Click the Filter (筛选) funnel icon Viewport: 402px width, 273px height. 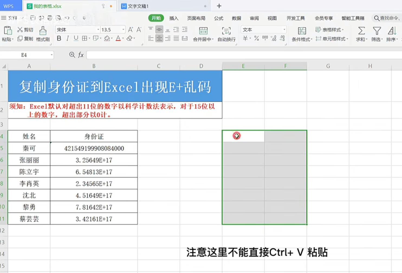click(x=377, y=31)
